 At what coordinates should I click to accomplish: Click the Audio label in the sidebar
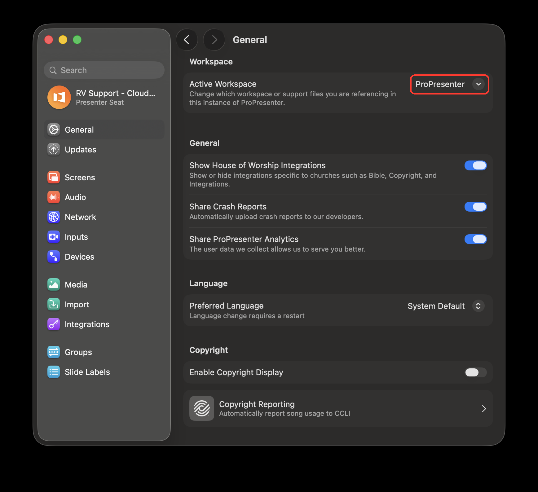(75, 197)
